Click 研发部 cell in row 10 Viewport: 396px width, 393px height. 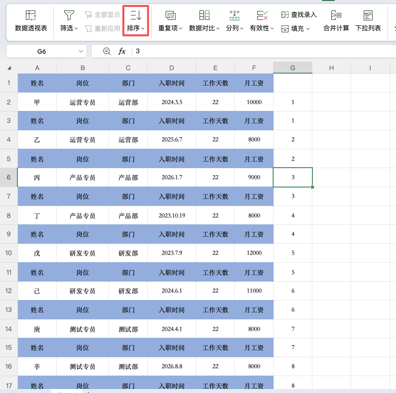click(128, 253)
